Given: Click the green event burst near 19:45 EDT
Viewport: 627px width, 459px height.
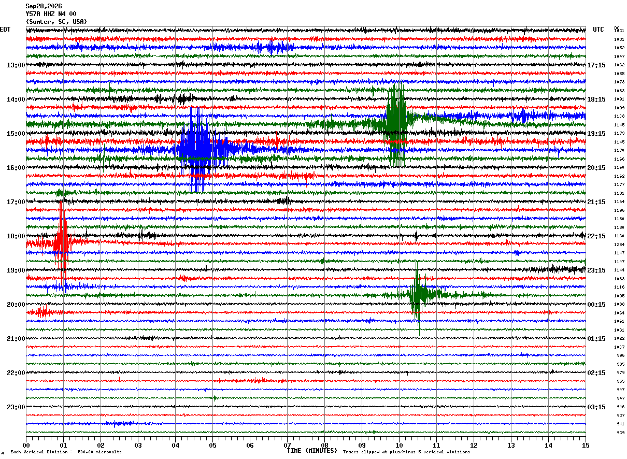Looking at the screenshot, I should [x=418, y=295].
